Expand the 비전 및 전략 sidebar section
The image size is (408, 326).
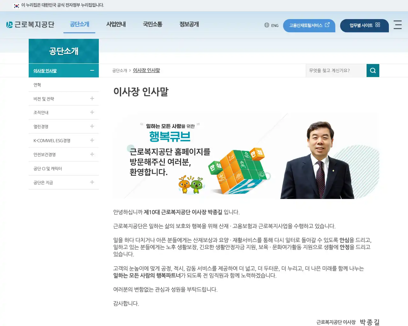pyautogui.click(x=92, y=98)
